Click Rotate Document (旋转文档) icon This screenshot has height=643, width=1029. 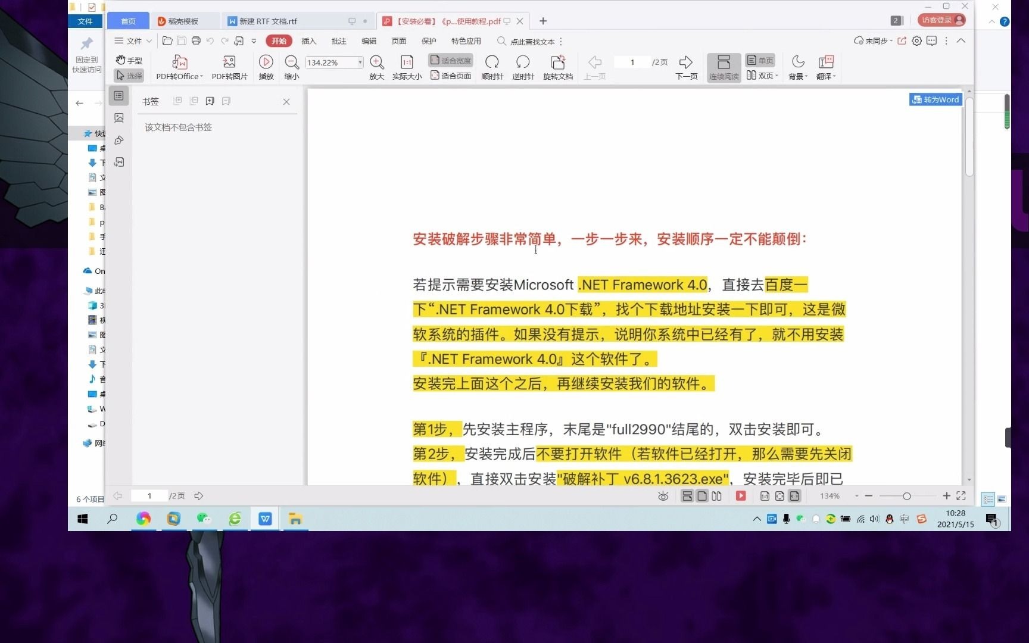tap(557, 62)
